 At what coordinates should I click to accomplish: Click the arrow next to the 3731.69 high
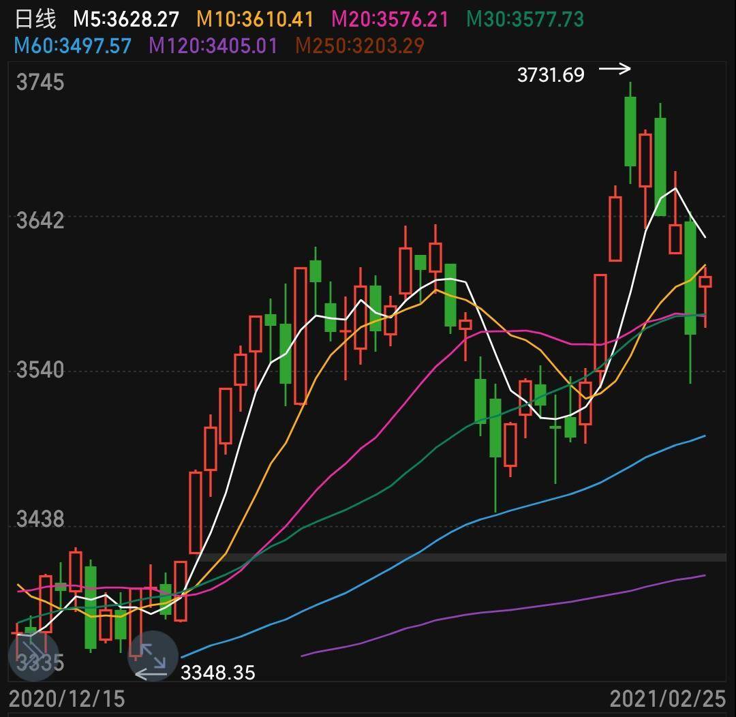coord(615,69)
